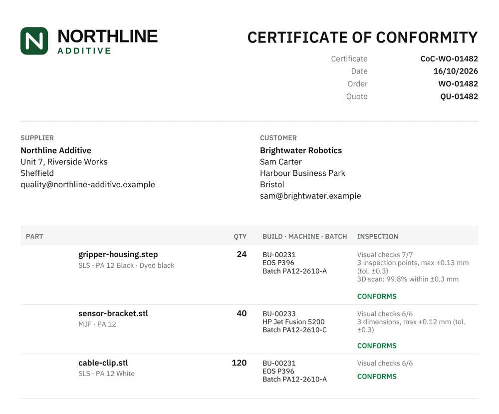This screenshot has height=414, width=499.
Task: Click the Northline green N logo icon
Action: point(34,41)
